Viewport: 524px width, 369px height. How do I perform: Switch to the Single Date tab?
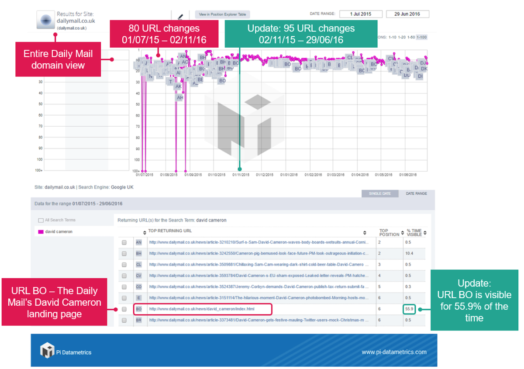[x=379, y=193]
